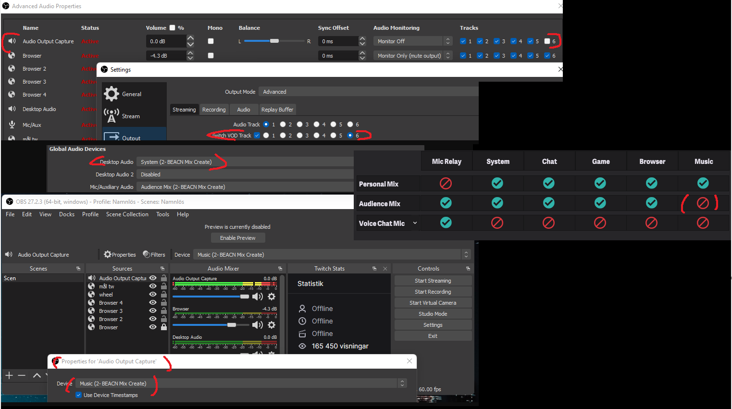The width and height of the screenshot is (732, 409).
Task: Mute Desktop Audio speaker icon in mixer
Action: tap(258, 353)
